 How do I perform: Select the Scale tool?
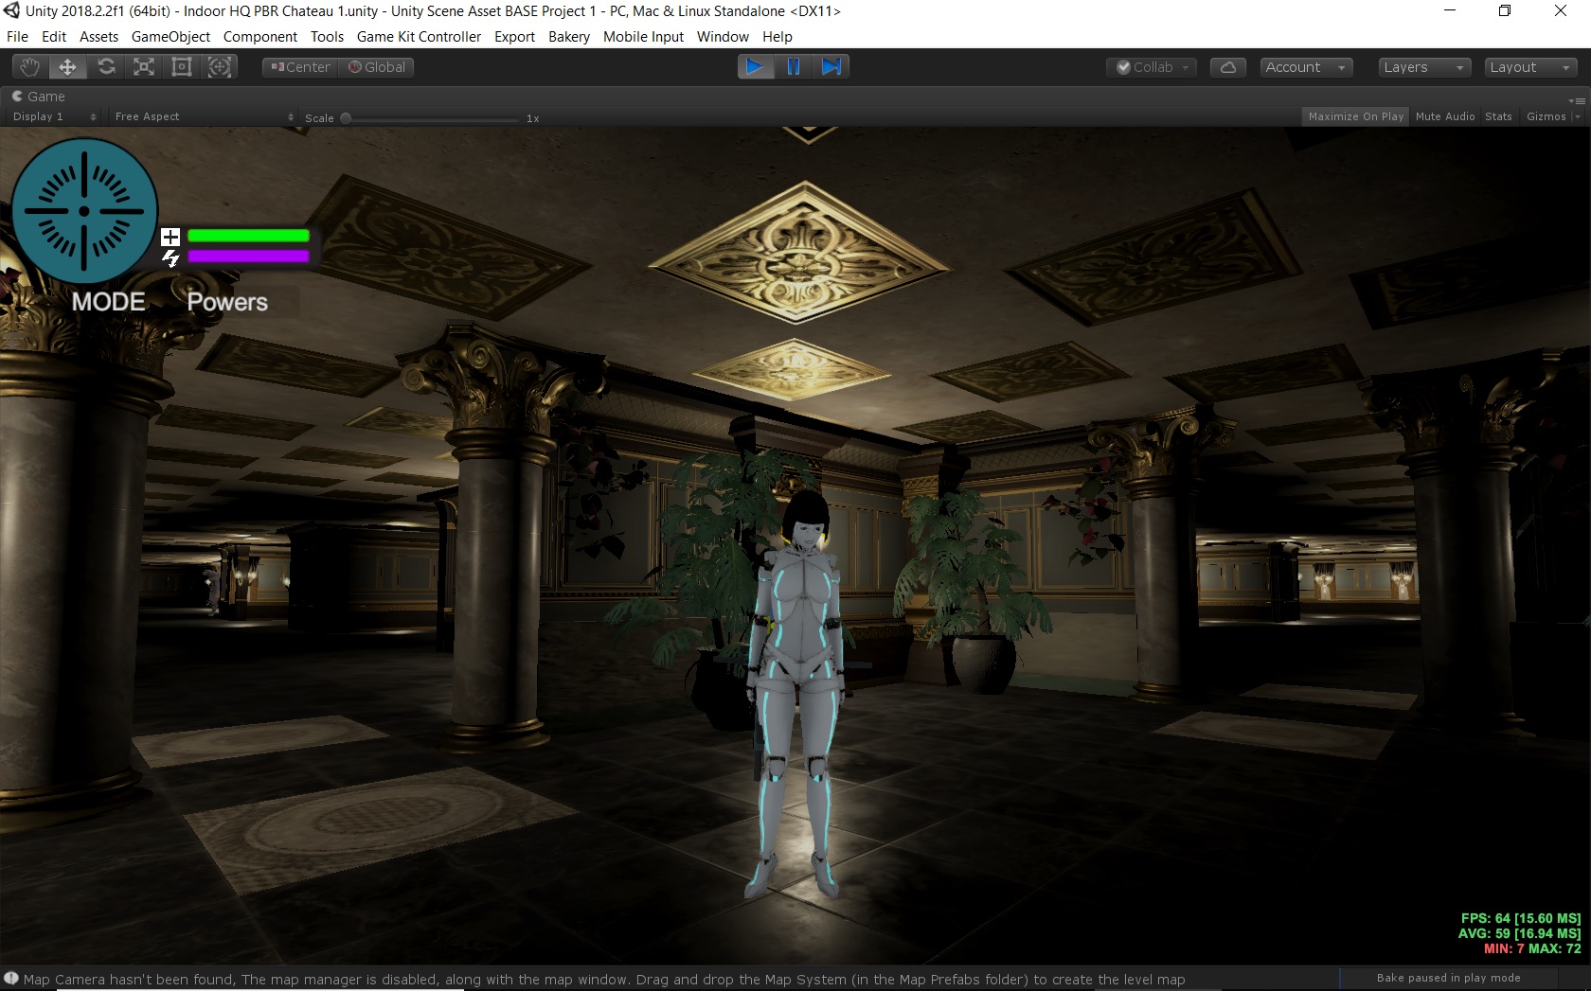click(143, 66)
